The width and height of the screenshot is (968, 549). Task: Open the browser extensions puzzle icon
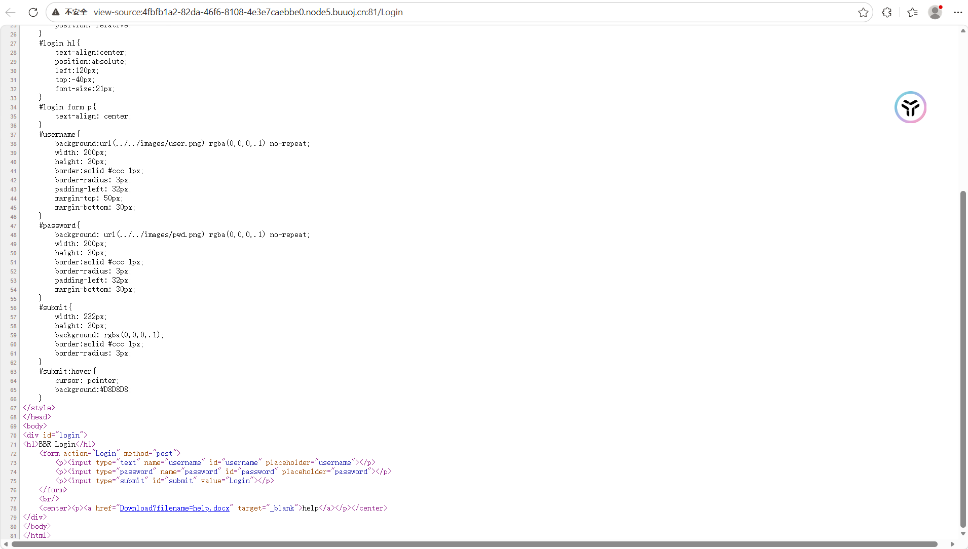pyautogui.click(x=887, y=12)
